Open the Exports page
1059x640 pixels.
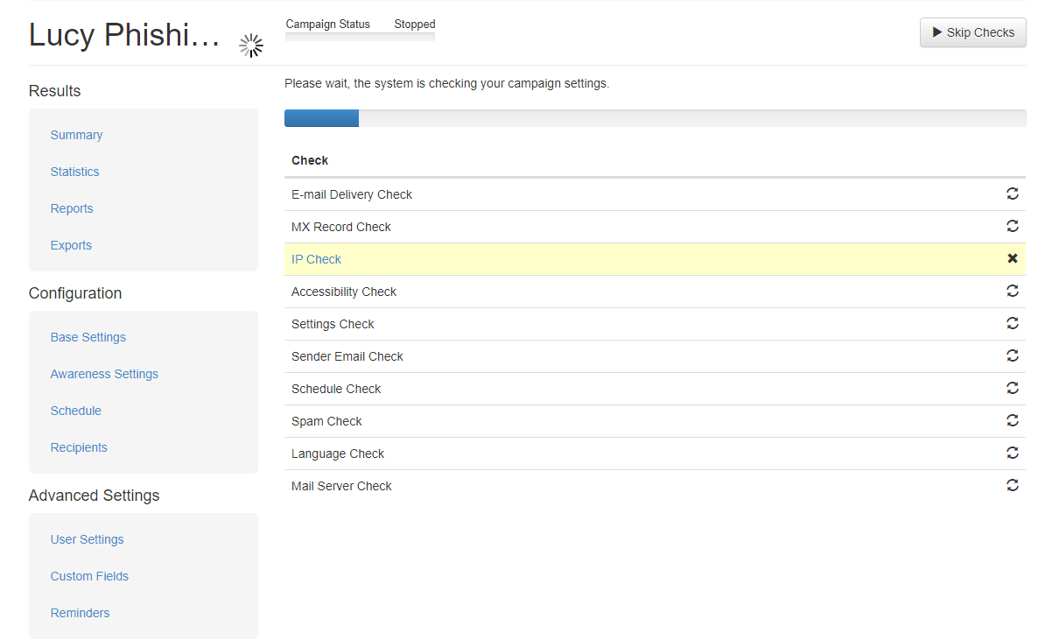71,245
